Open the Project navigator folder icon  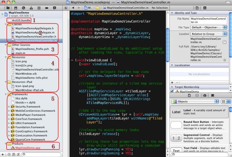point(8,8)
